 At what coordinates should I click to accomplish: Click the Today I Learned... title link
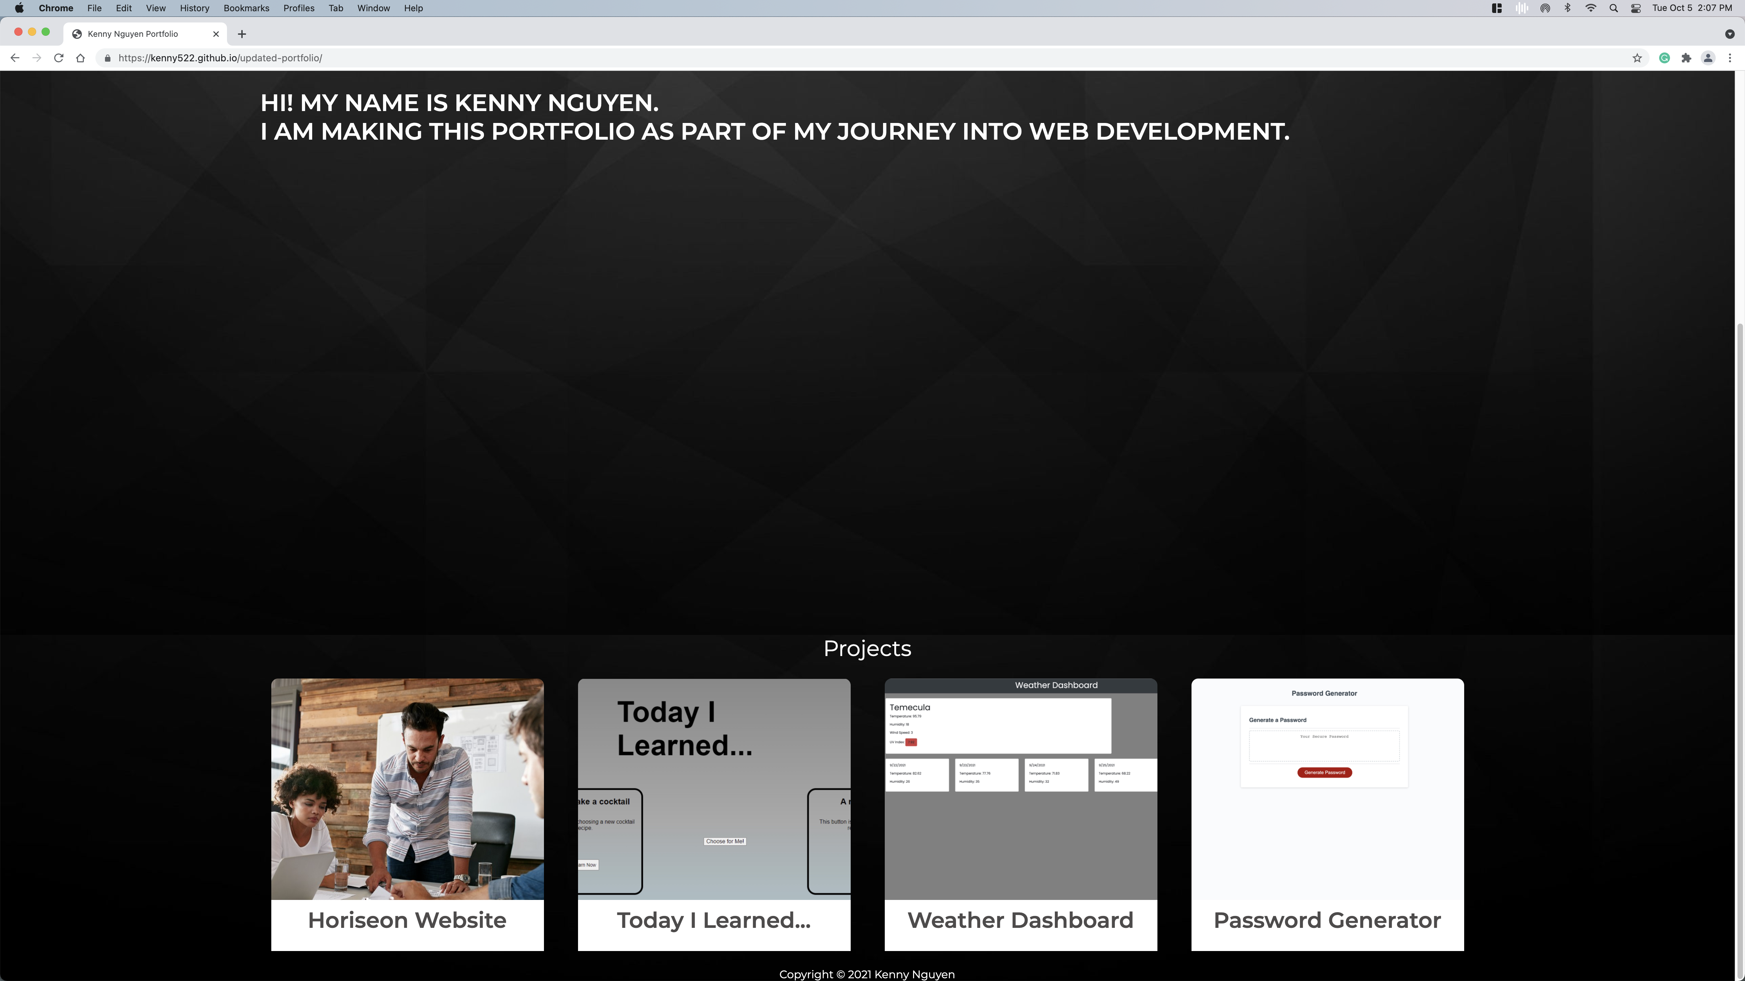pyautogui.click(x=714, y=920)
